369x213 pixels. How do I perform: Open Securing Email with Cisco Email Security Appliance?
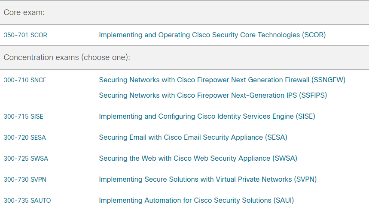193,138
